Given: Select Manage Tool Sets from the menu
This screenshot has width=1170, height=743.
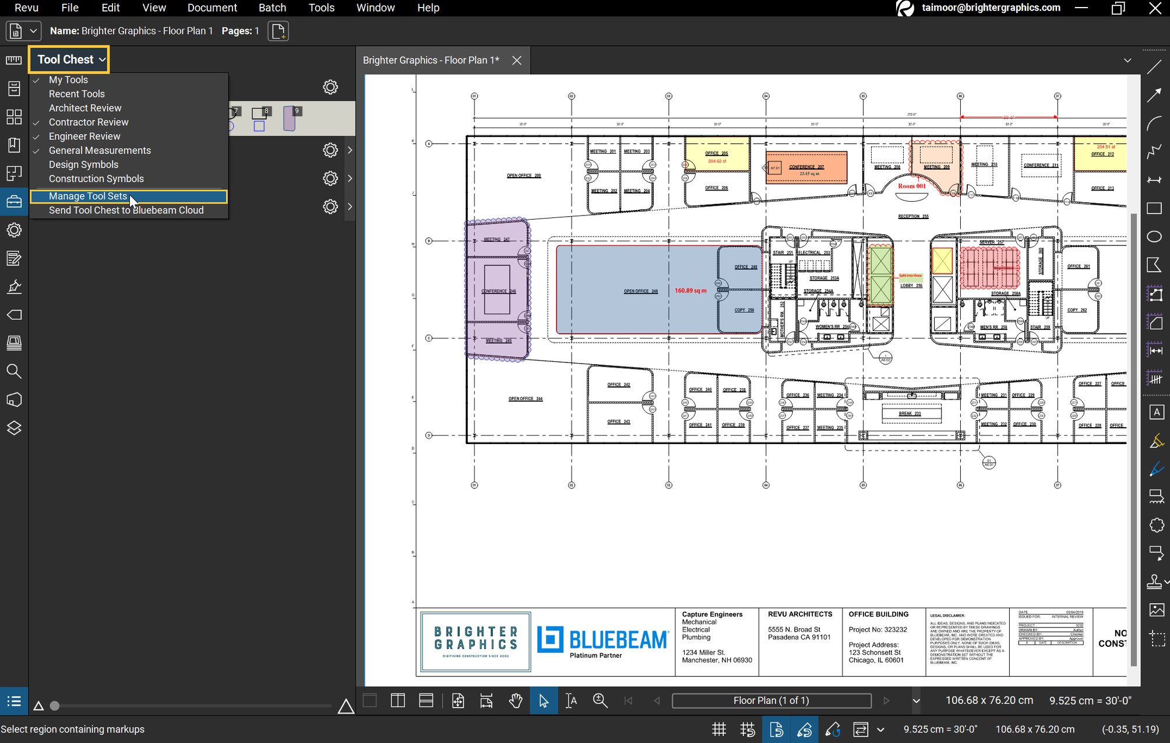Looking at the screenshot, I should (x=87, y=196).
